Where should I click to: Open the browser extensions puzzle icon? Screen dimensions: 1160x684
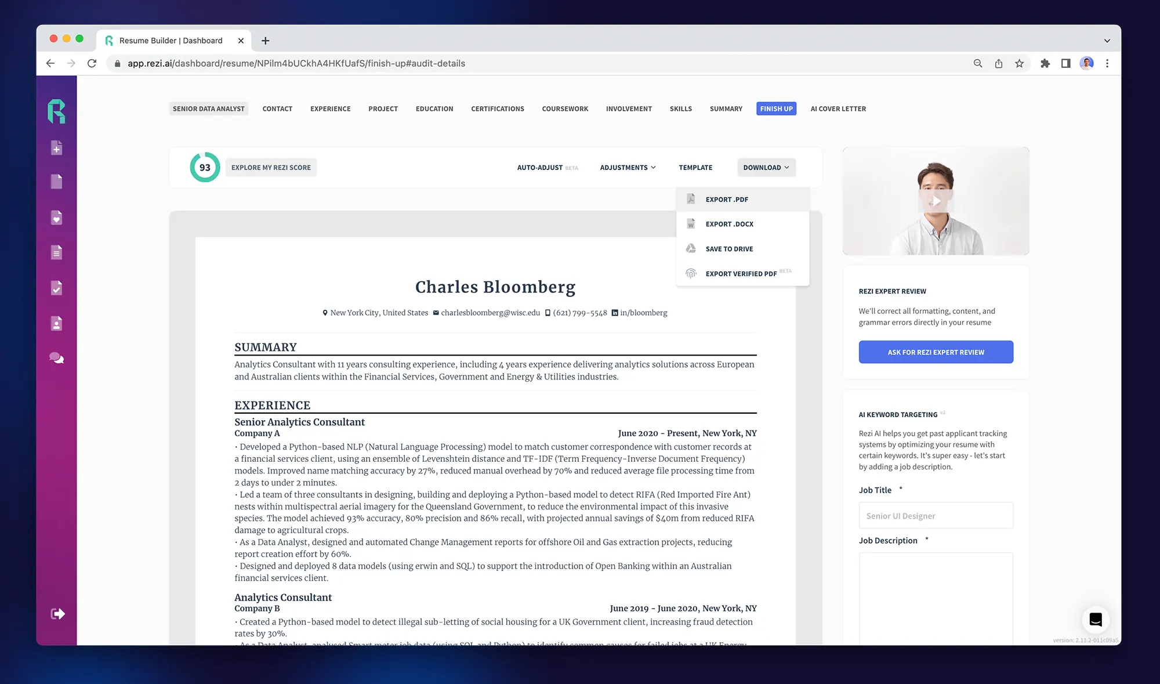point(1045,63)
